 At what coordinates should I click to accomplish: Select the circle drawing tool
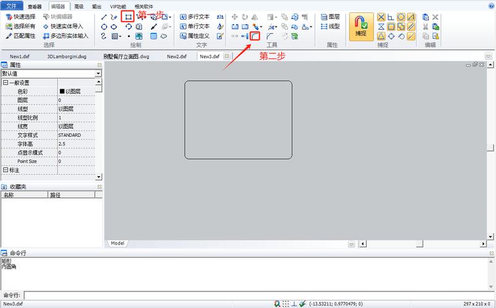(x=104, y=27)
